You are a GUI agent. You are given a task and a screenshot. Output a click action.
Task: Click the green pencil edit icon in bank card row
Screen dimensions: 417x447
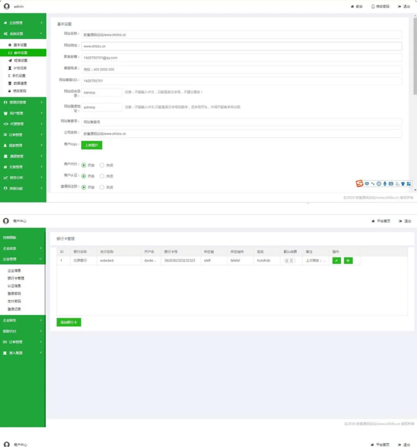[x=336, y=261]
